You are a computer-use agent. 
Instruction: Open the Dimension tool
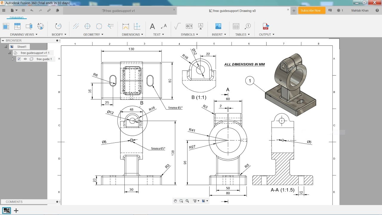pyautogui.click(x=125, y=26)
